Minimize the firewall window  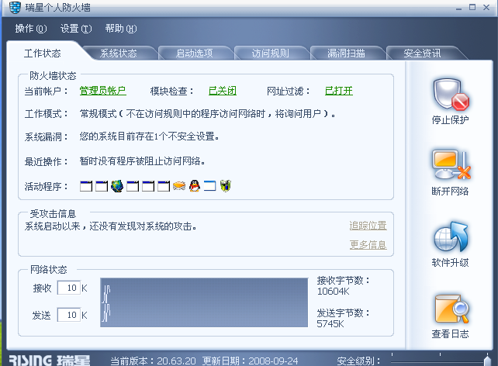tap(458, 8)
